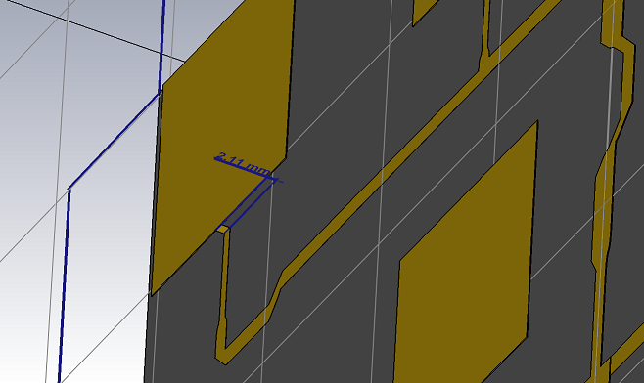Screen dimensions: 644x383
Task: Select the tiny gold square at the thin trace's end
Action: tap(223, 229)
